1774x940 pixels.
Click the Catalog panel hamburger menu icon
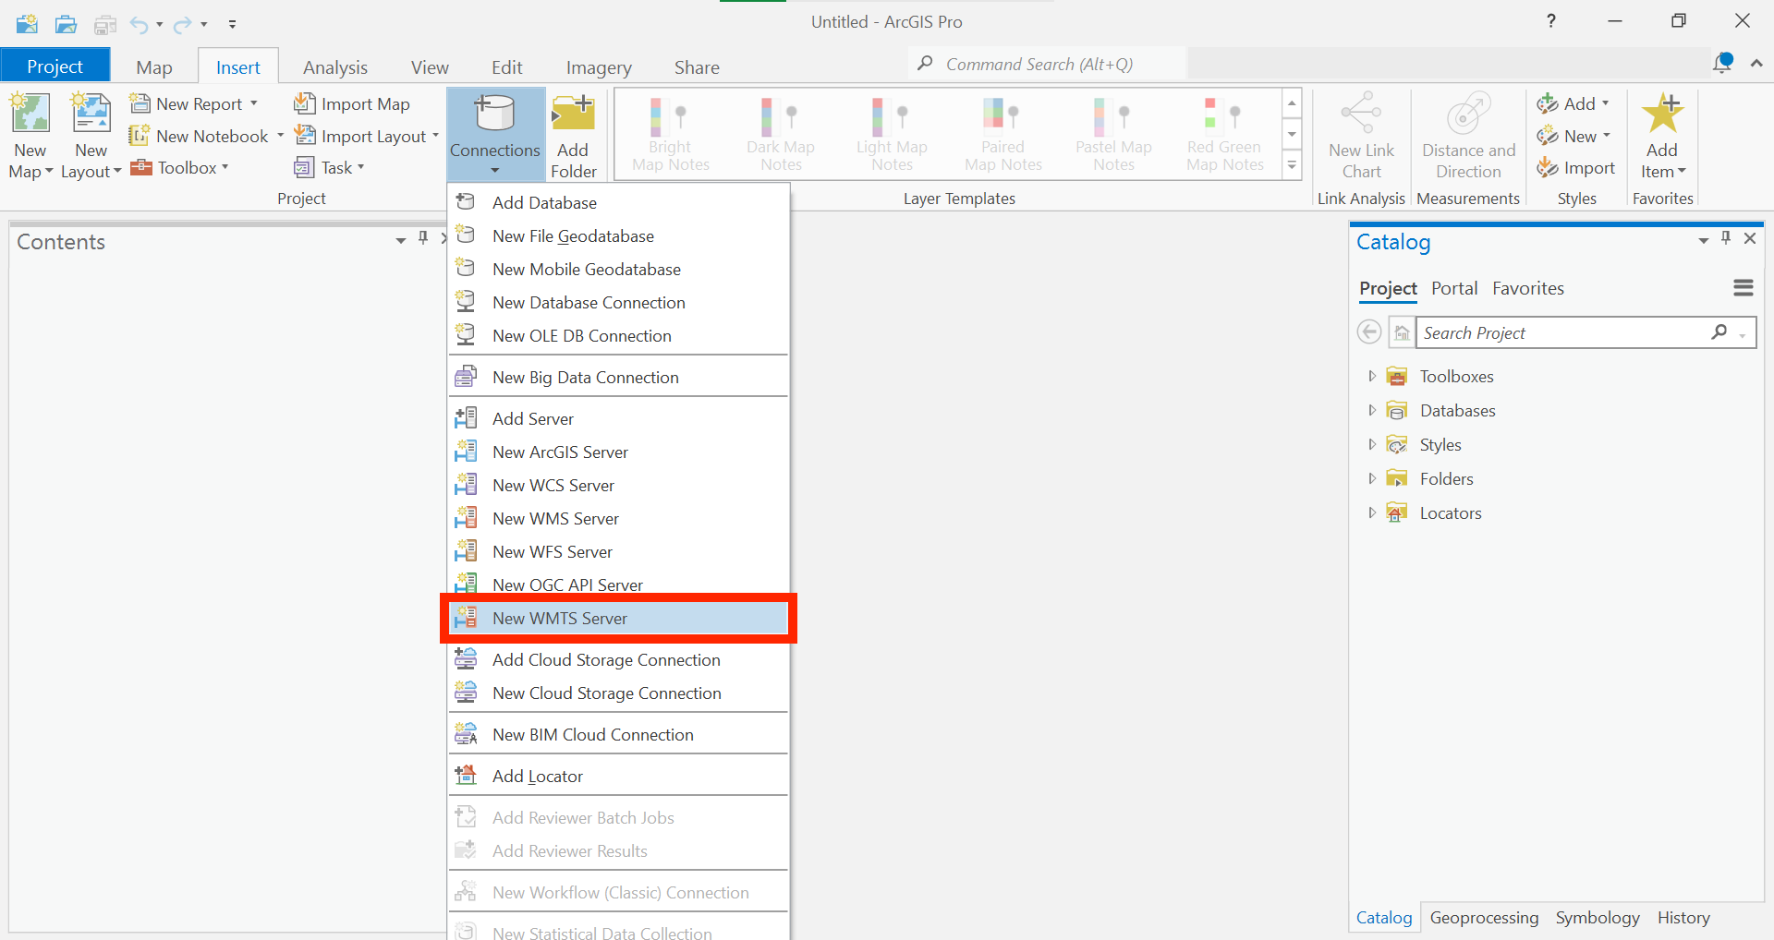pyautogui.click(x=1743, y=288)
